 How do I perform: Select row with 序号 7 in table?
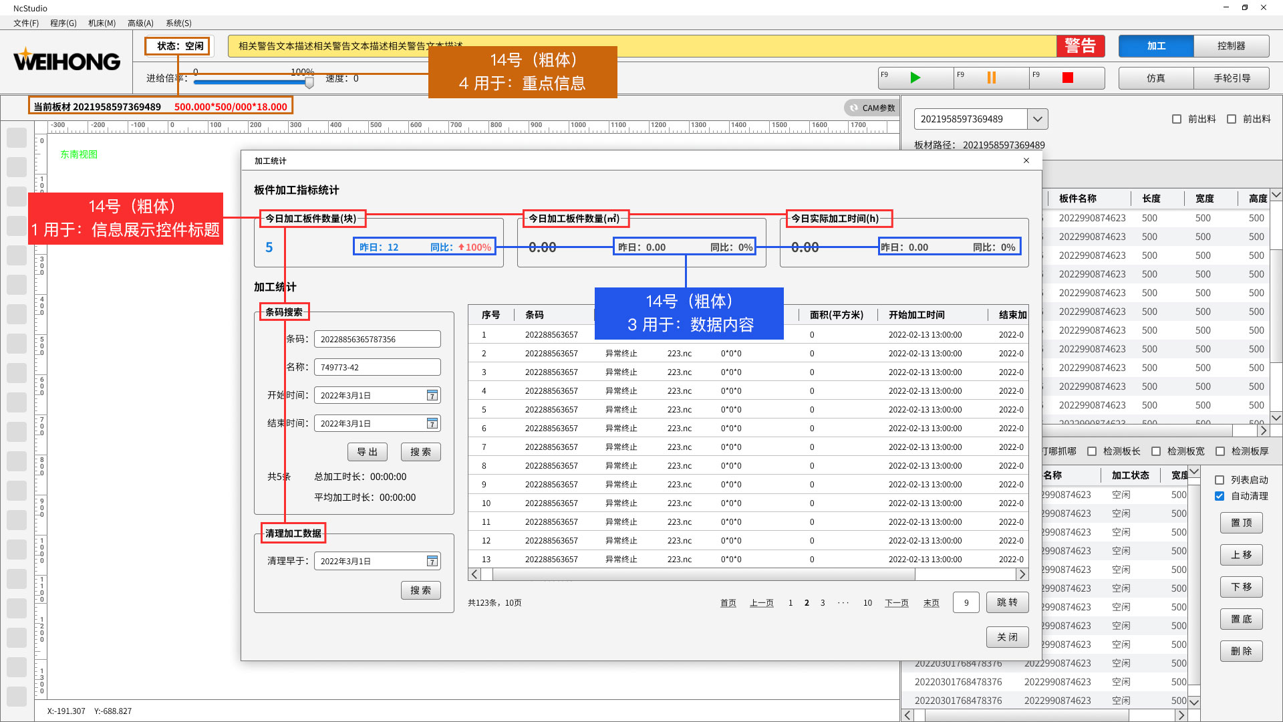[748, 447]
